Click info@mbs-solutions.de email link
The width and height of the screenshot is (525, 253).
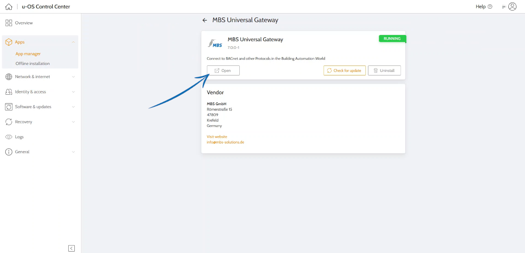point(225,142)
